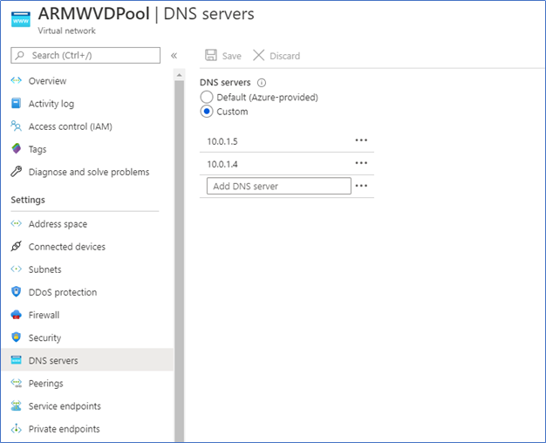Click the sidebar scroll up arrow

pyautogui.click(x=180, y=75)
